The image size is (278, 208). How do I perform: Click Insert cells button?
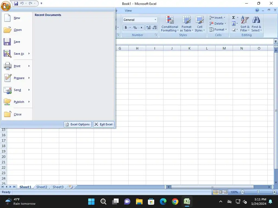click(x=217, y=18)
